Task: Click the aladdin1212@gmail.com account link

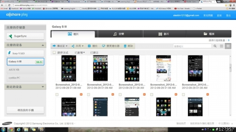Action: tap(186, 15)
